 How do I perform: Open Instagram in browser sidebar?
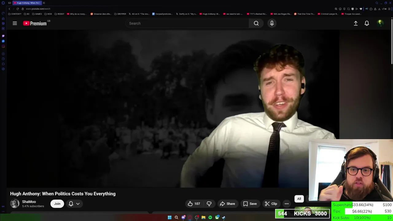pyautogui.click(x=3, y=46)
